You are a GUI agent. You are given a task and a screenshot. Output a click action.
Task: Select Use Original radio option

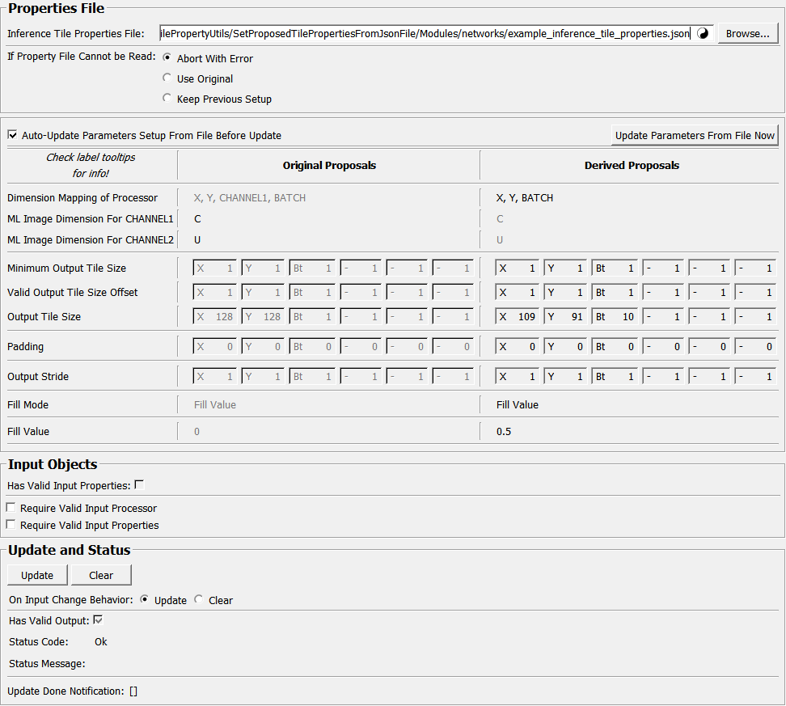[x=167, y=78]
